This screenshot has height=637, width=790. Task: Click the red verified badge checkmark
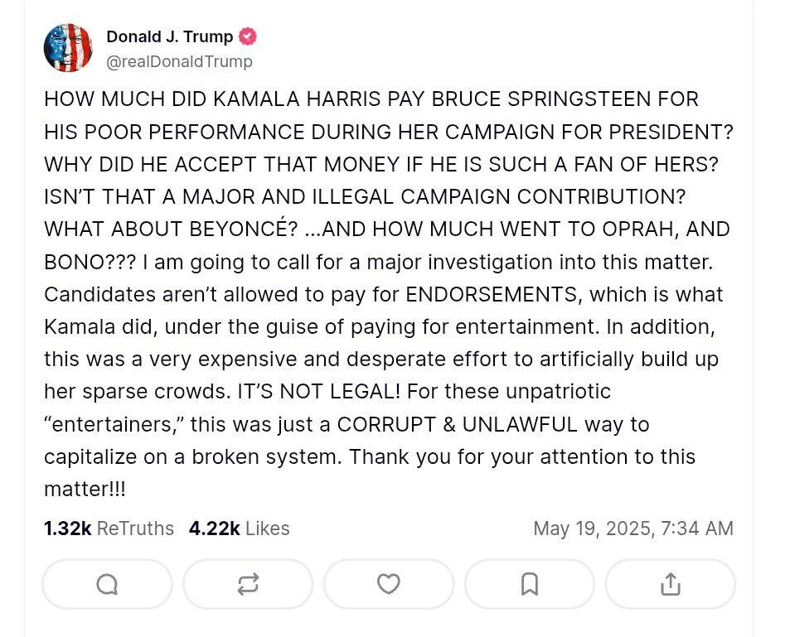tap(248, 36)
